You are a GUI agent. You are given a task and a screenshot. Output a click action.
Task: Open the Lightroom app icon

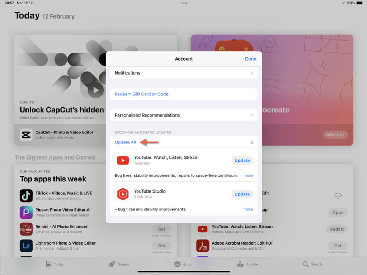pos(26,246)
